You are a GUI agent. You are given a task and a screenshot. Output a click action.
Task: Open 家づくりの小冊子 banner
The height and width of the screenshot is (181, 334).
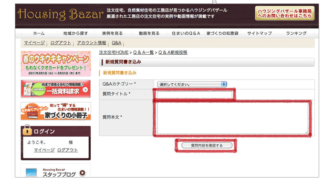click(x=56, y=111)
